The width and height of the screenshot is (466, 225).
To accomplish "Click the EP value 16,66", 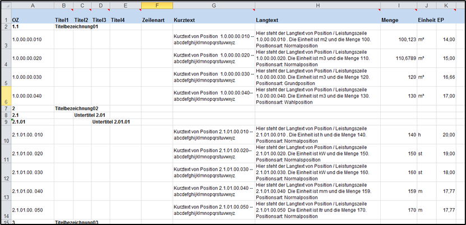I will (447, 77).
